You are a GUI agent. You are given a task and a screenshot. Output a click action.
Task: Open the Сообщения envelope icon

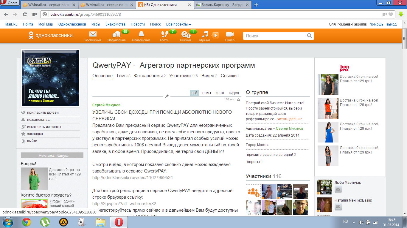point(93,34)
